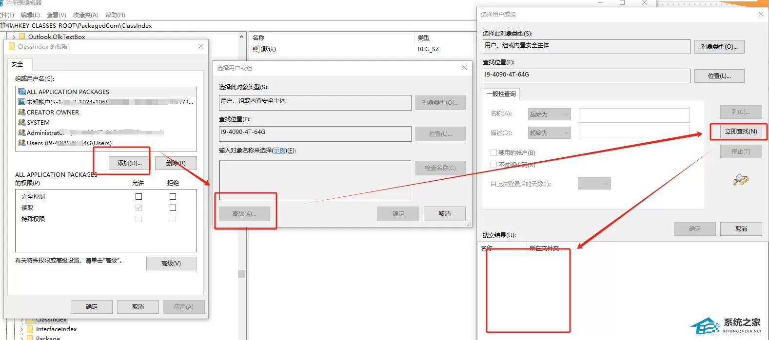
Task: Check 完全控制 deny checkbox
Action: tap(173, 196)
